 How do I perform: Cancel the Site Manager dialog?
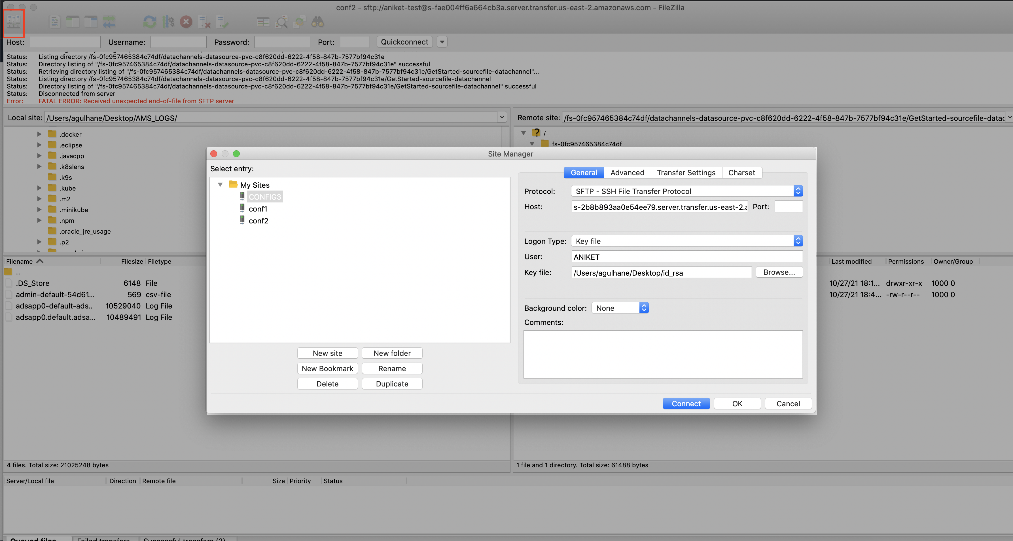click(788, 403)
